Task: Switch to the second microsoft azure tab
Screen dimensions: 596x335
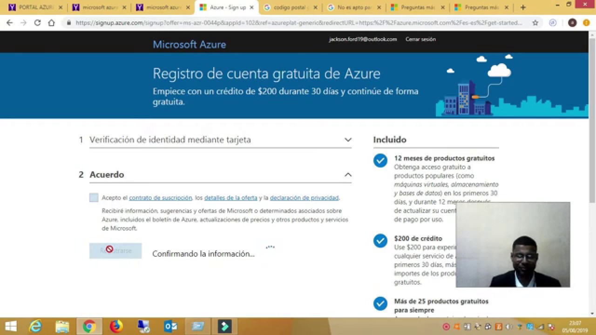Action: click(x=163, y=7)
